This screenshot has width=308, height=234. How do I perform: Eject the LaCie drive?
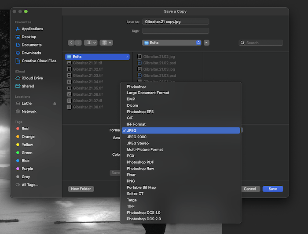[55, 104]
